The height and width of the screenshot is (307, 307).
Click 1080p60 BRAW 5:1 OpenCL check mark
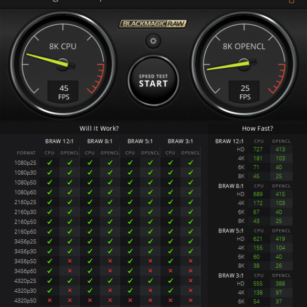(150, 192)
